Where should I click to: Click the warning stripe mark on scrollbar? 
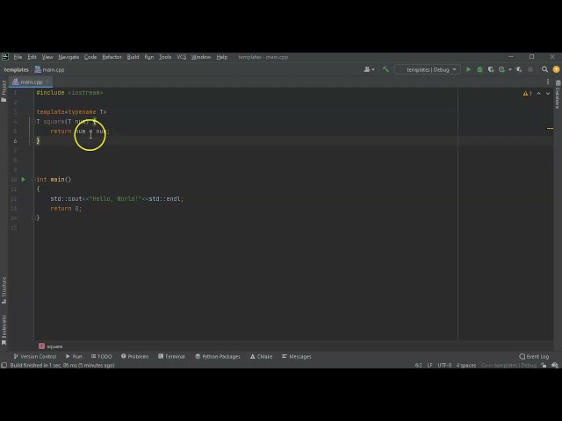[x=550, y=128]
